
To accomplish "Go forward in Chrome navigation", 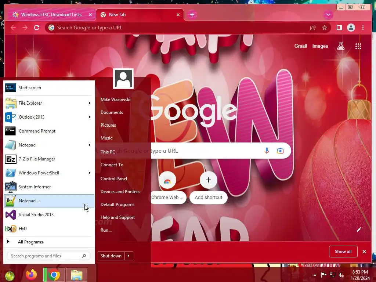I will [x=25, y=28].
